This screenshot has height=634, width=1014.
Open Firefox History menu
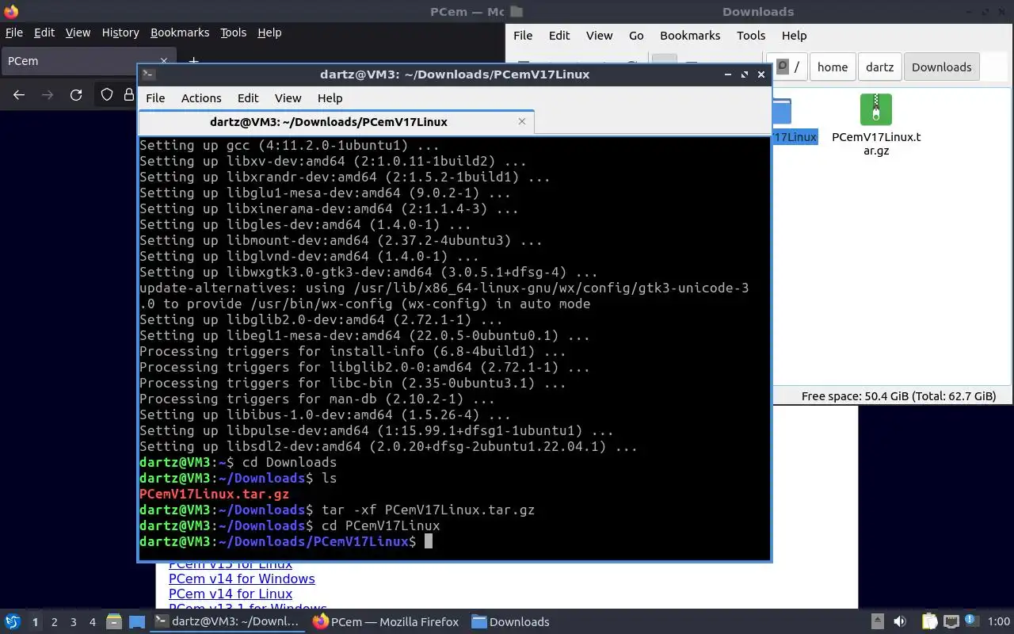[120, 32]
